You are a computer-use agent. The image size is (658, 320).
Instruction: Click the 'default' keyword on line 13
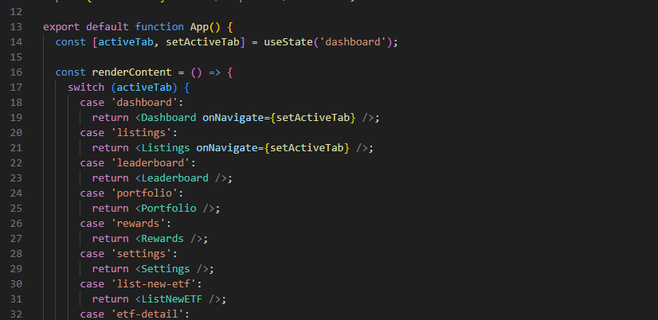[x=108, y=27]
